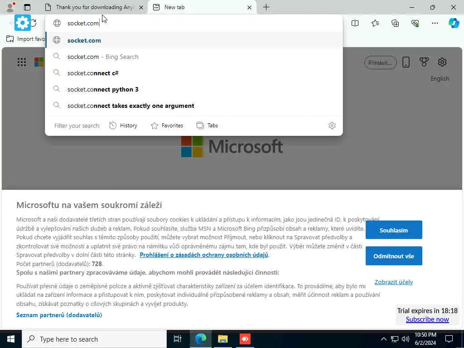
Task: Open the clock showing 10:50 PM
Action: [425, 339]
